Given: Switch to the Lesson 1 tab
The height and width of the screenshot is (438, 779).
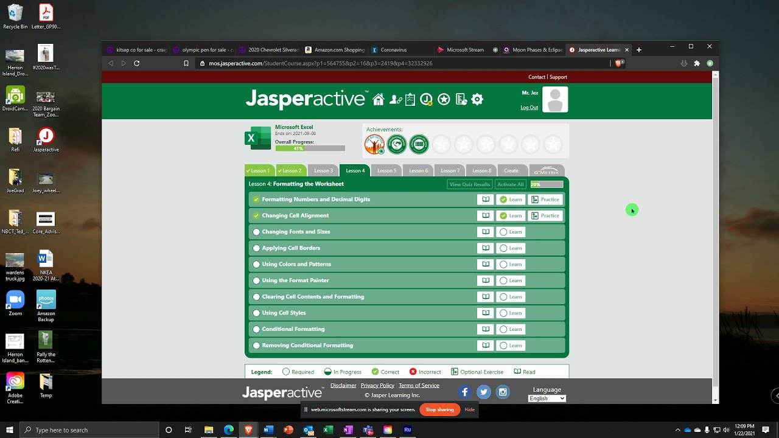Looking at the screenshot, I should click(x=260, y=171).
